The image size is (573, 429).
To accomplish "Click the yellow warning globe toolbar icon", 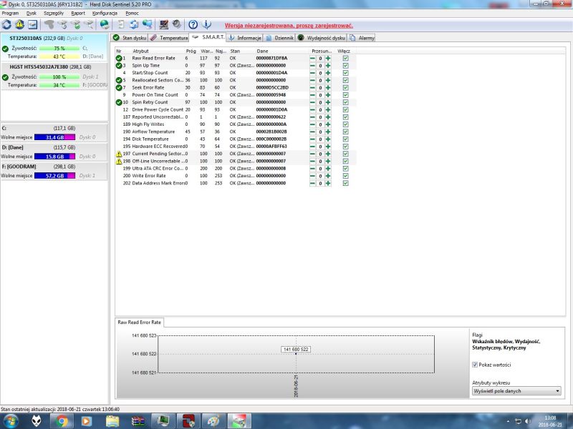I will click(x=19, y=24).
